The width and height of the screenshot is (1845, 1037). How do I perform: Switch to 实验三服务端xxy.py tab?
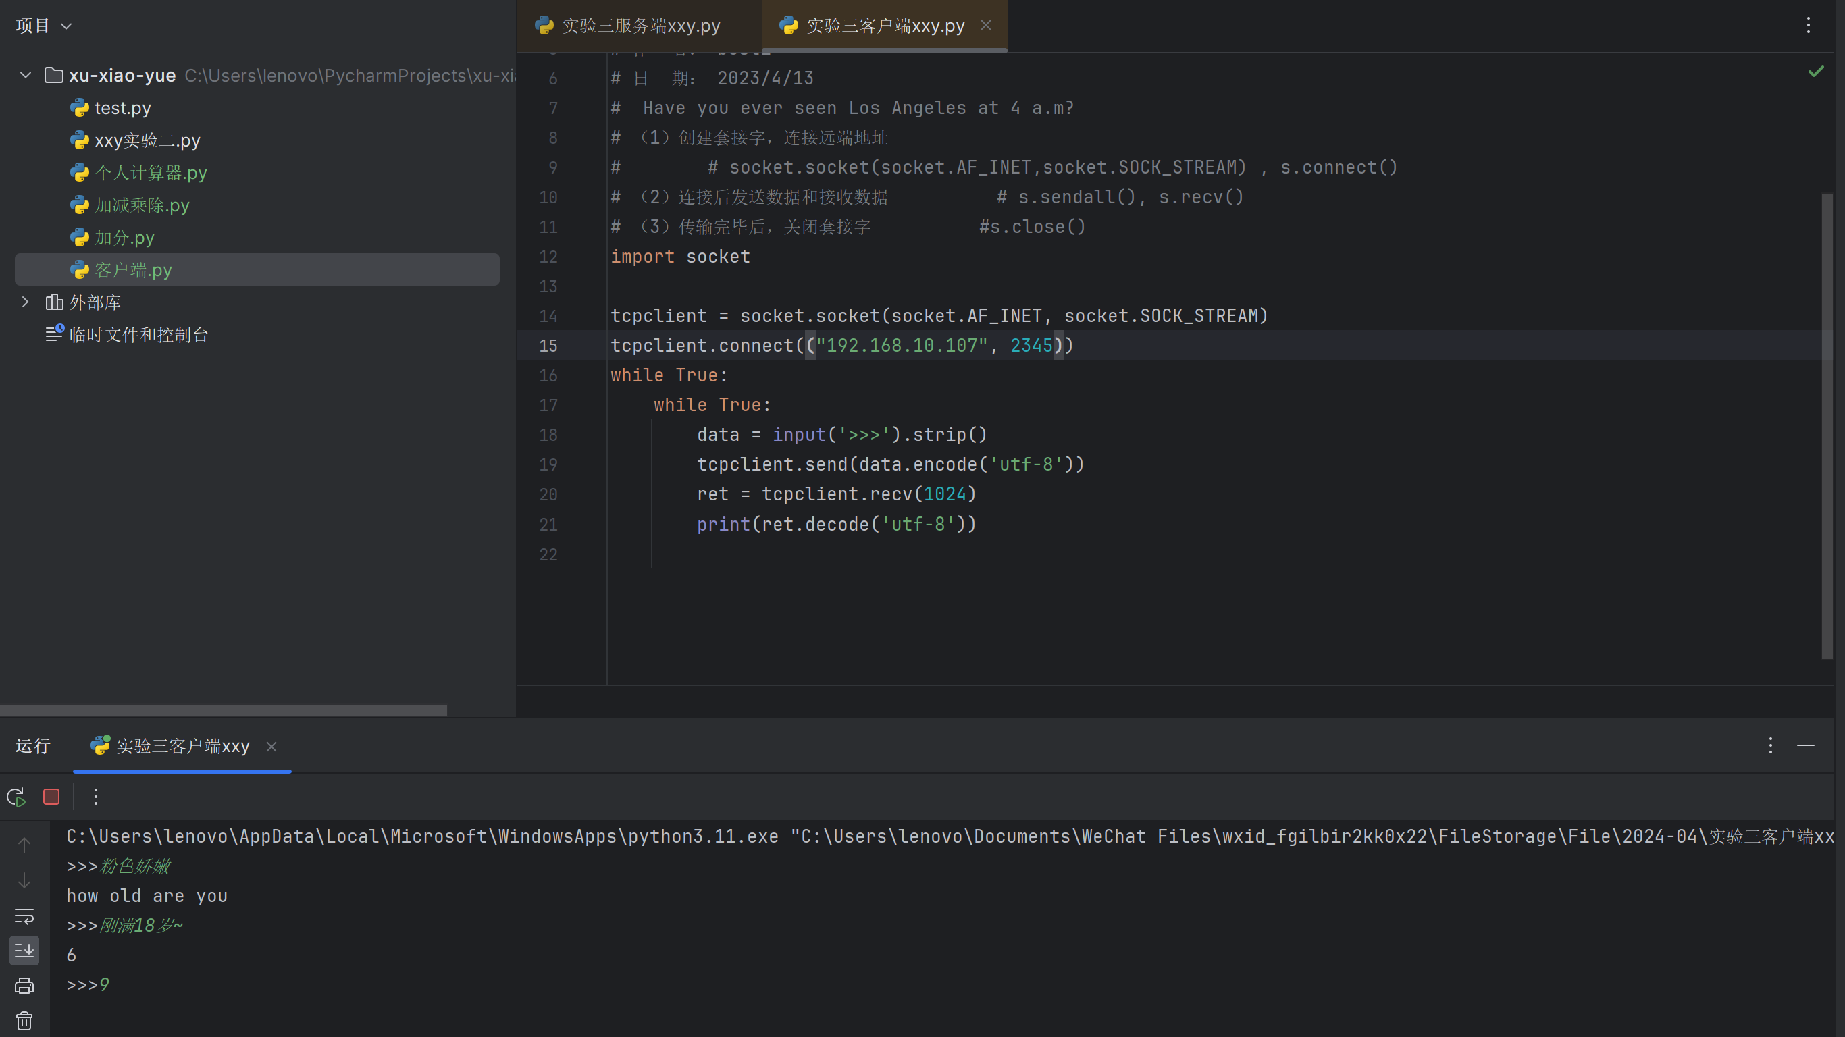(640, 26)
